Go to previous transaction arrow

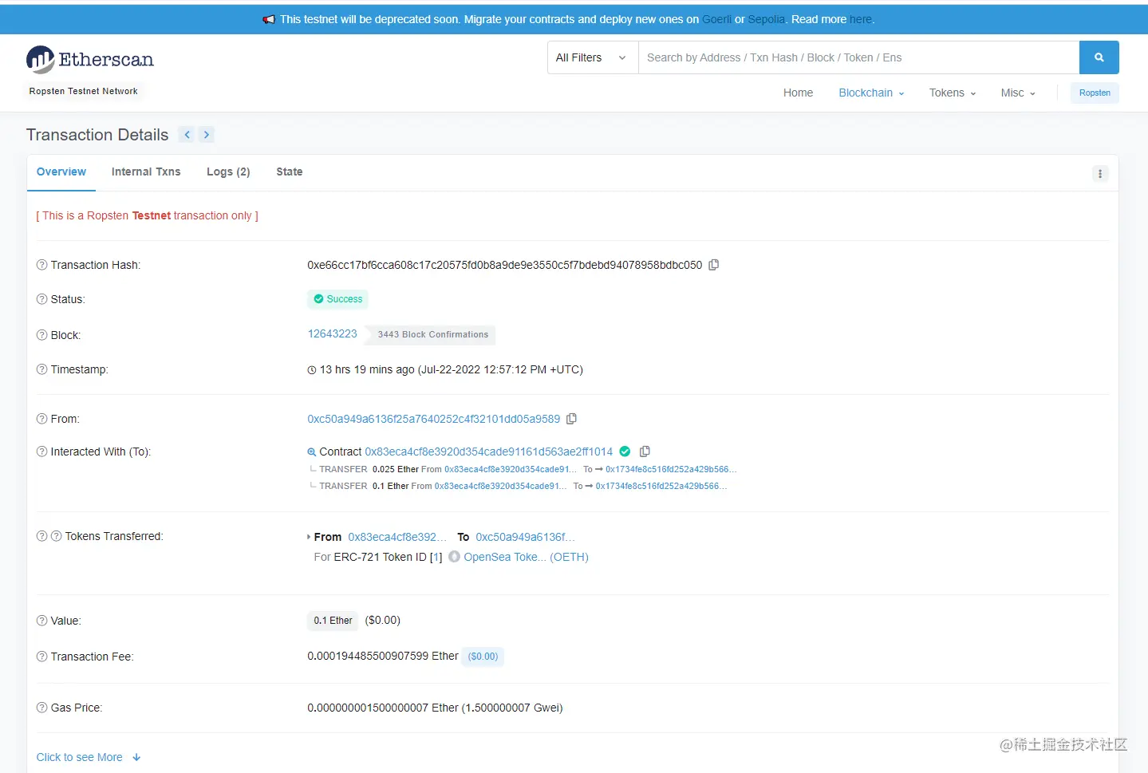[187, 135]
